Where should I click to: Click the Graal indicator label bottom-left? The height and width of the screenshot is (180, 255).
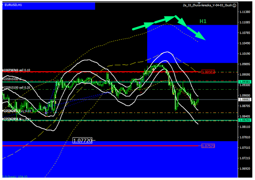[14, 177]
